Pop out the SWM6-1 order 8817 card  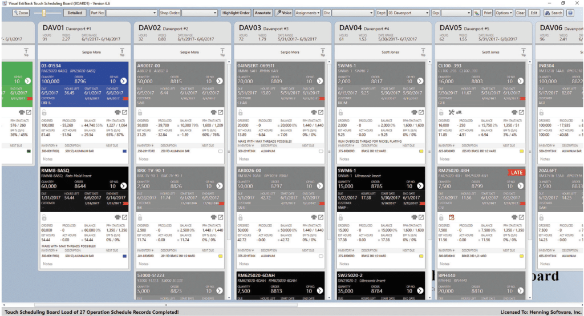421,112
